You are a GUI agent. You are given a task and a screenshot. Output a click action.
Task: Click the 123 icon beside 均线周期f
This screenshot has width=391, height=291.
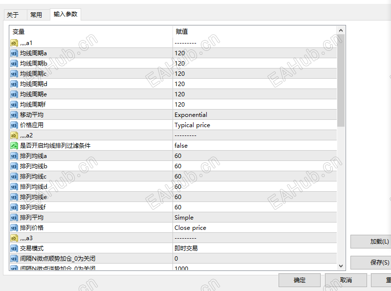tap(13, 104)
